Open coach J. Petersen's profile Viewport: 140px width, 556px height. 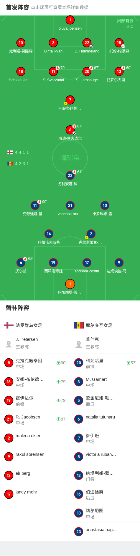point(35,343)
